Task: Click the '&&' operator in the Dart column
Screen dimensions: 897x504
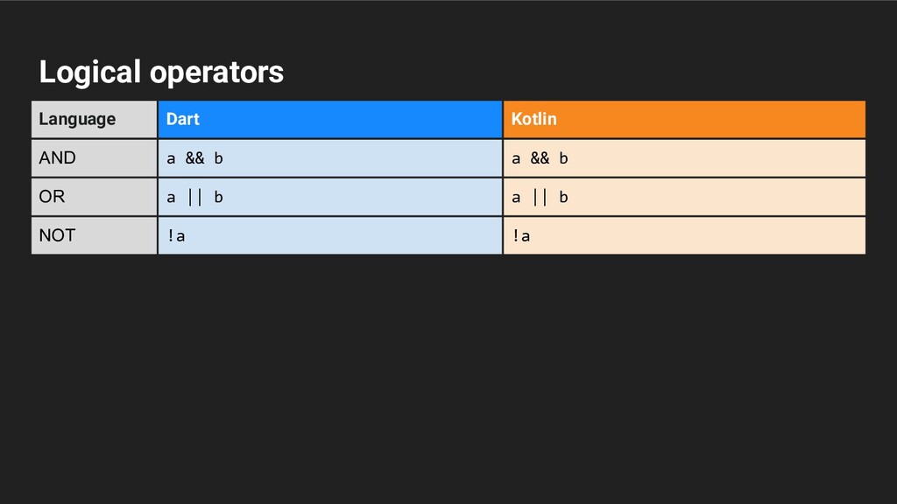Action: [194, 158]
